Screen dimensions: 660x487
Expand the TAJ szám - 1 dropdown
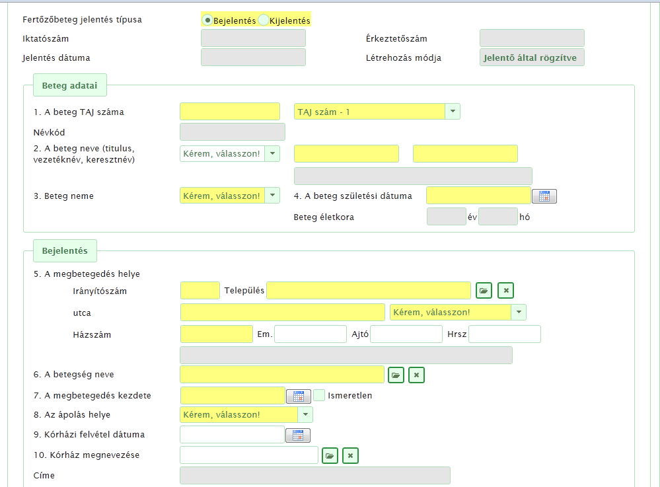click(453, 112)
